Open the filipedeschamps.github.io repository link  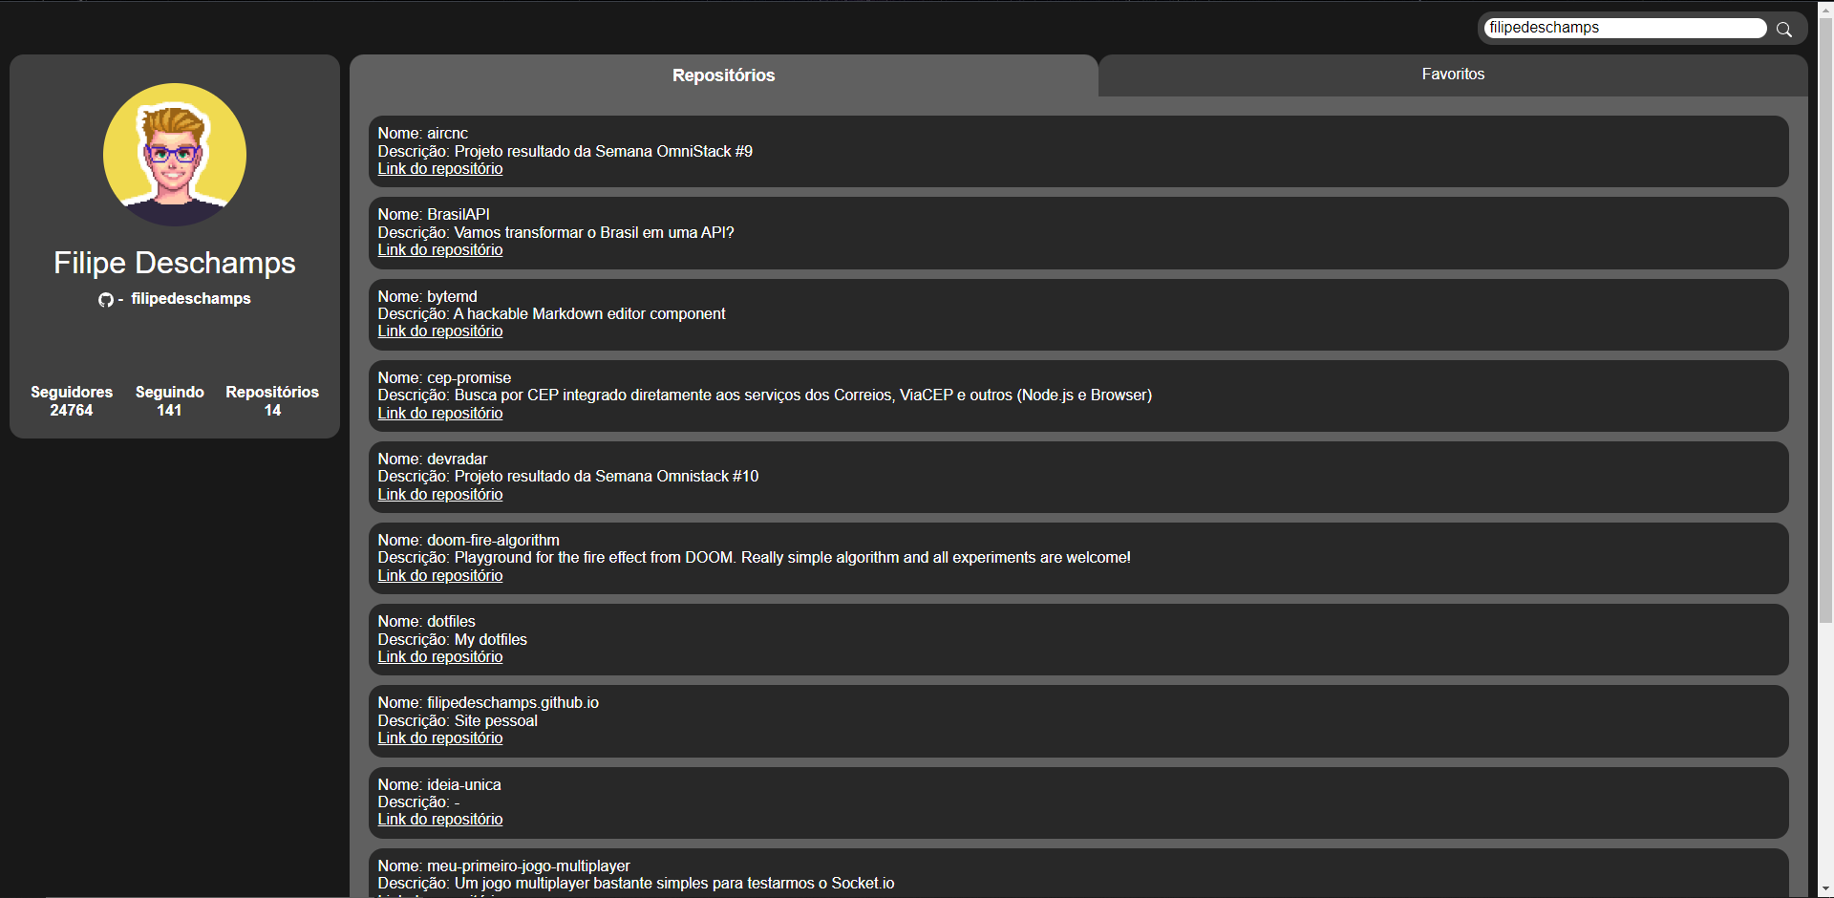(440, 738)
